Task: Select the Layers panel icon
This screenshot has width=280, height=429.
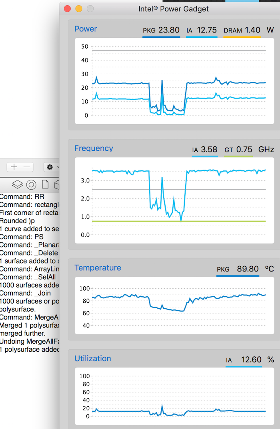Action: 18,185
